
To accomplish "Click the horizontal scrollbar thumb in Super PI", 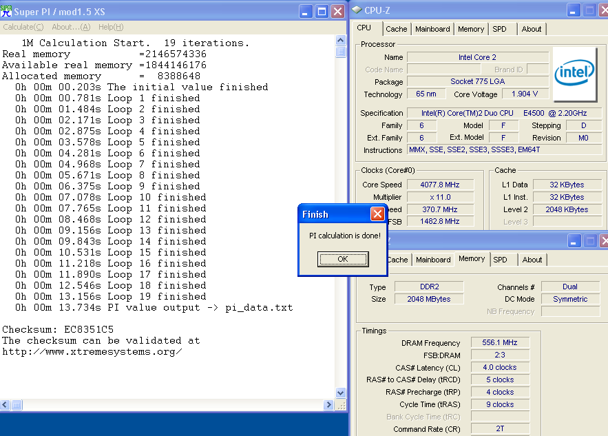I will tap(17, 405).
